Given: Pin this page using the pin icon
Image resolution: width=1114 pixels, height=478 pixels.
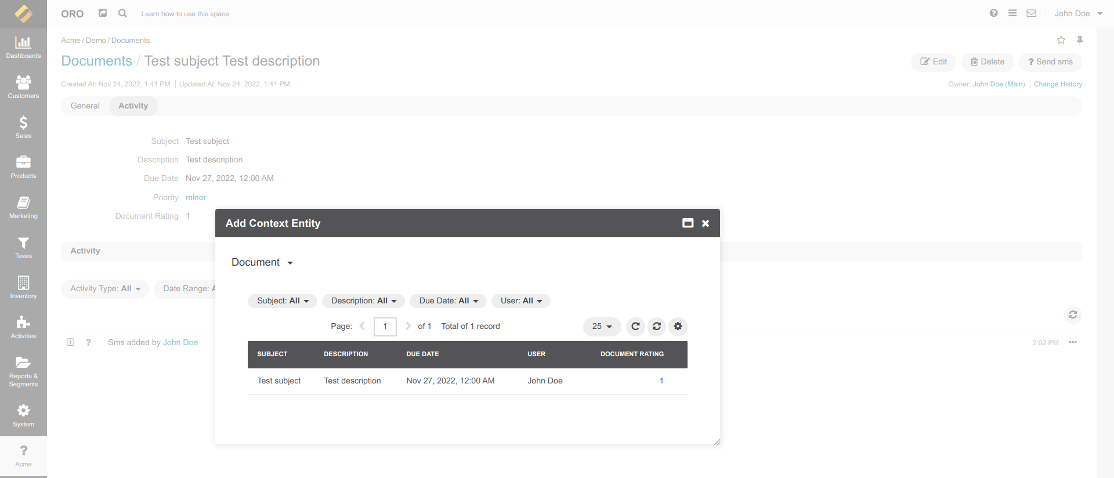Looking at the screenshot, I should point(1080,40).
